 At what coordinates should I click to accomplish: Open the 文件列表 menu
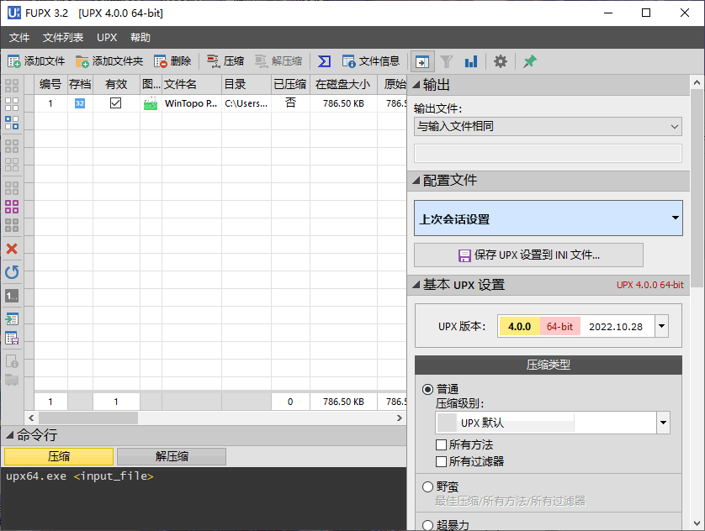[x=63, y=38]
